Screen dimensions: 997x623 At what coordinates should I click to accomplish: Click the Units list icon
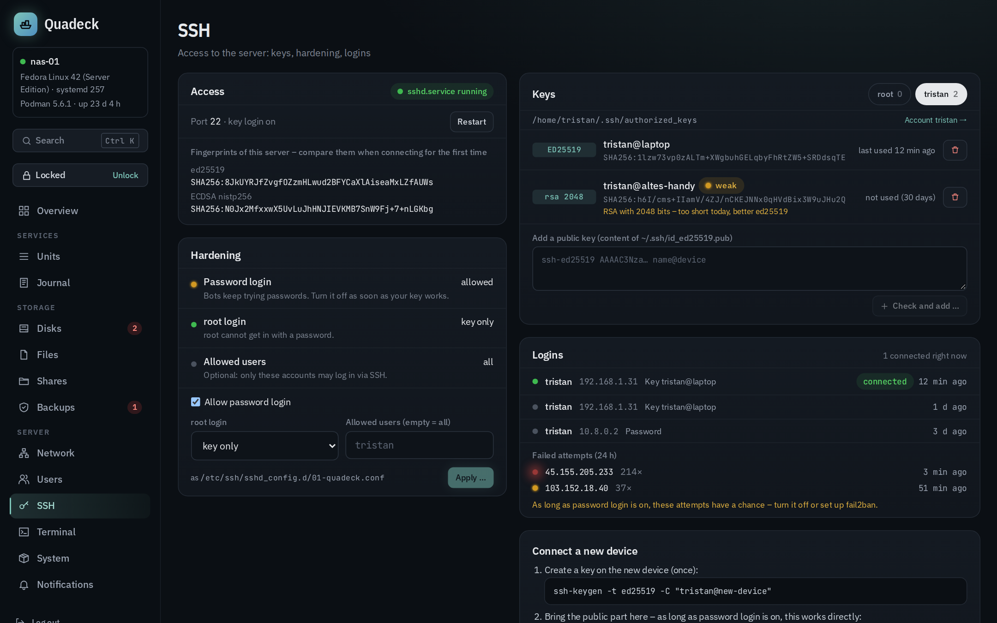coord(24,257)
